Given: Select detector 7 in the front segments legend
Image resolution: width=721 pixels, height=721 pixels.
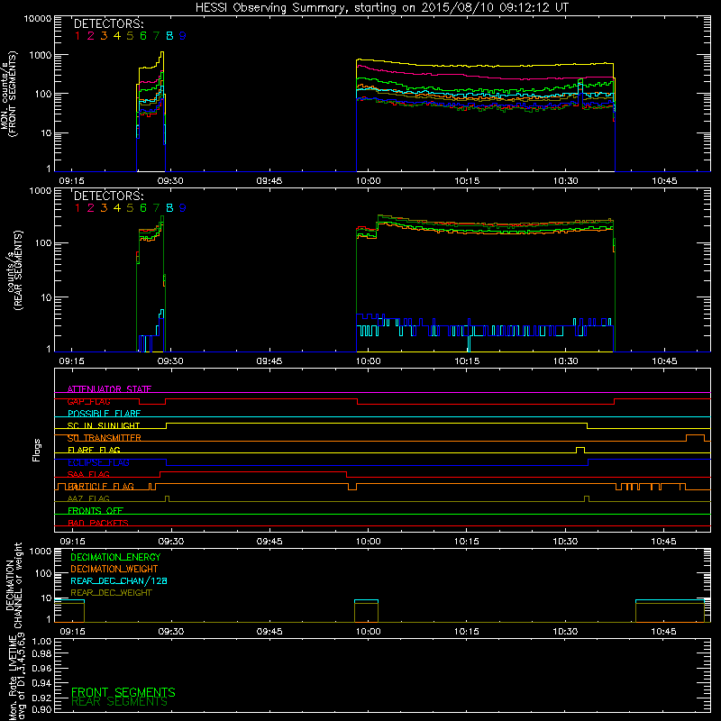Looking at the screenshot, I should (156, 36).
